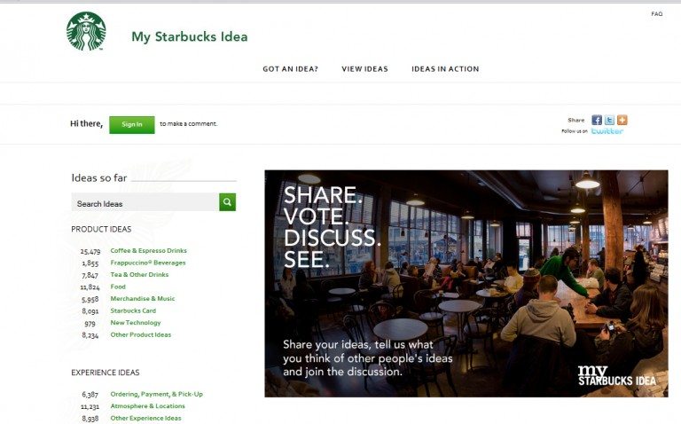Open Coffee & Espresso Drinks category

tap(149, 251)
